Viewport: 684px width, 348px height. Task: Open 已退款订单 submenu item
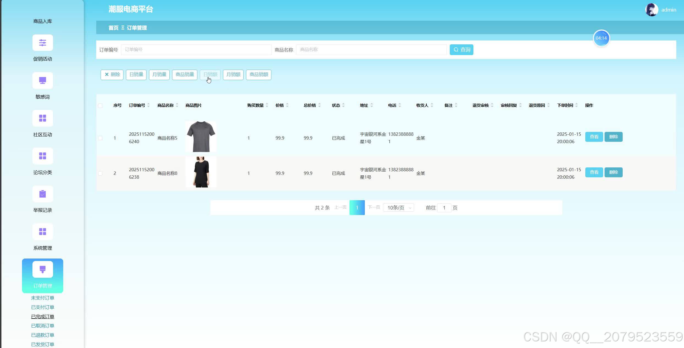pos(43,335)
